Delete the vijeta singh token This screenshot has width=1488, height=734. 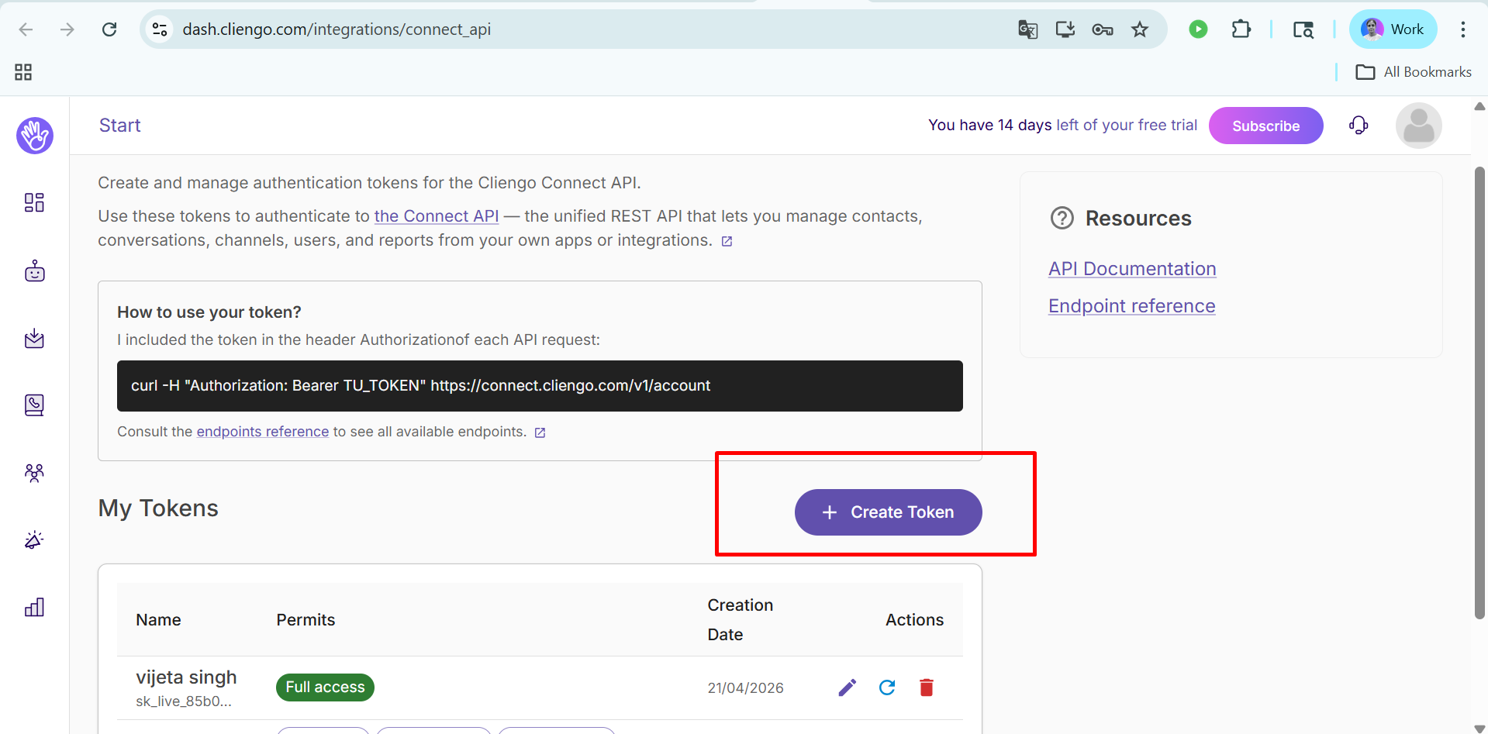[x=927, y=687]
